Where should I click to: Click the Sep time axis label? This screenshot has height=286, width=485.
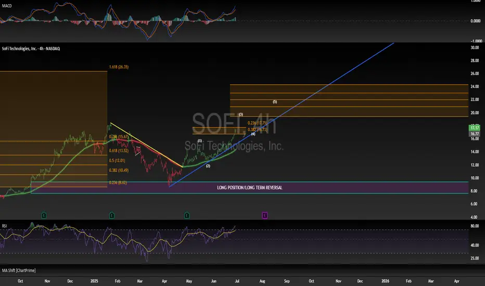pyautogui.click(x=287, y=281)
